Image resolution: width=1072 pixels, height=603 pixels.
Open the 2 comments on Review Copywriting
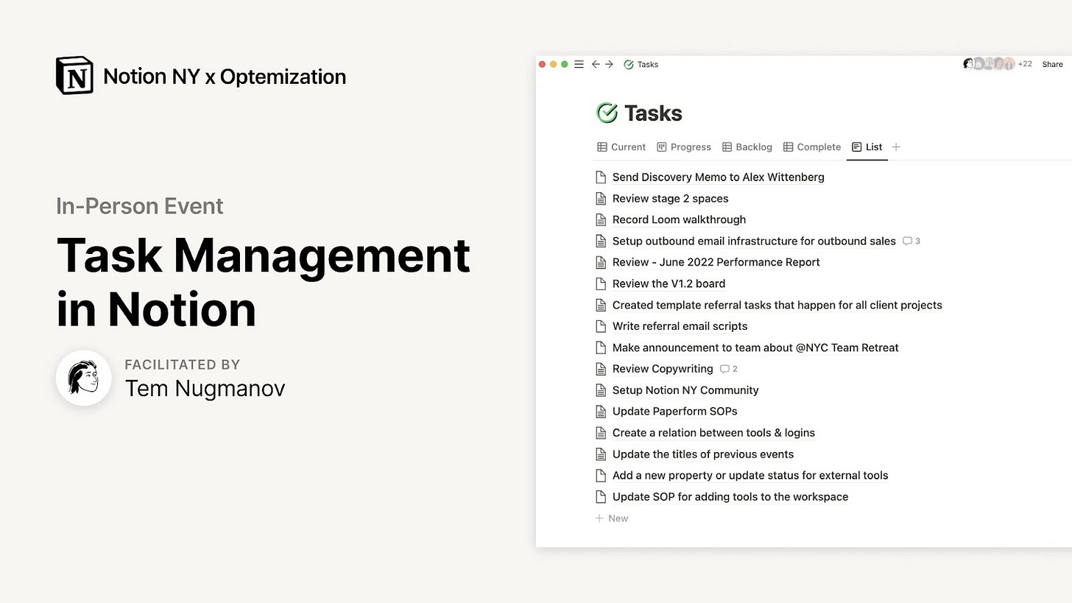point(729,369)
